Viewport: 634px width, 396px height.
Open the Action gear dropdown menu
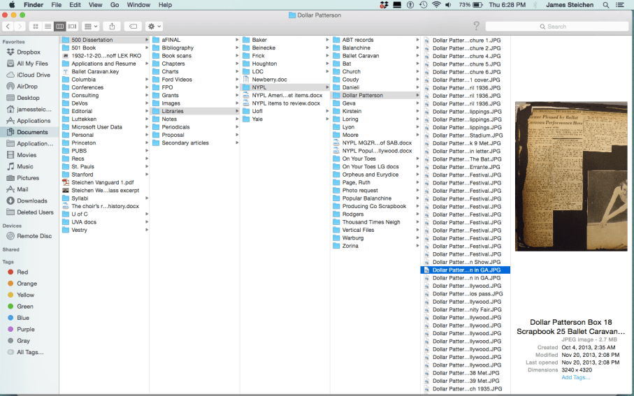coord(154,27)
